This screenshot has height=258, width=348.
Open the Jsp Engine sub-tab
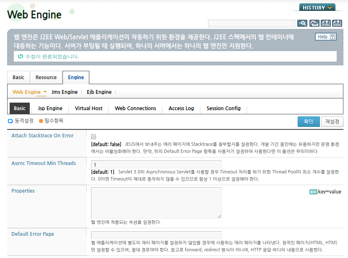tap(50, 108)
